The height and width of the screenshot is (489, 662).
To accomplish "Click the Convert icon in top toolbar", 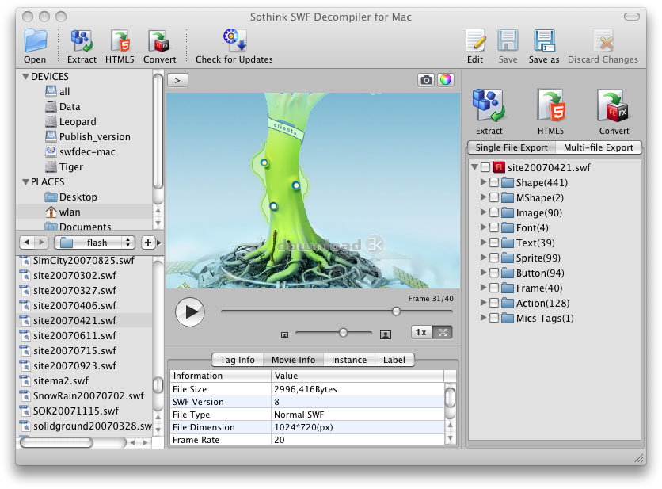I will click(159, 40).
